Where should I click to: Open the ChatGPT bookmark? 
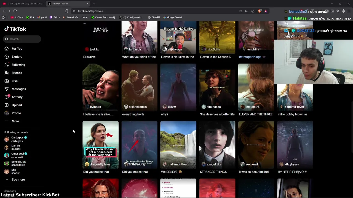pyautogui.click(x=154, y=17)
